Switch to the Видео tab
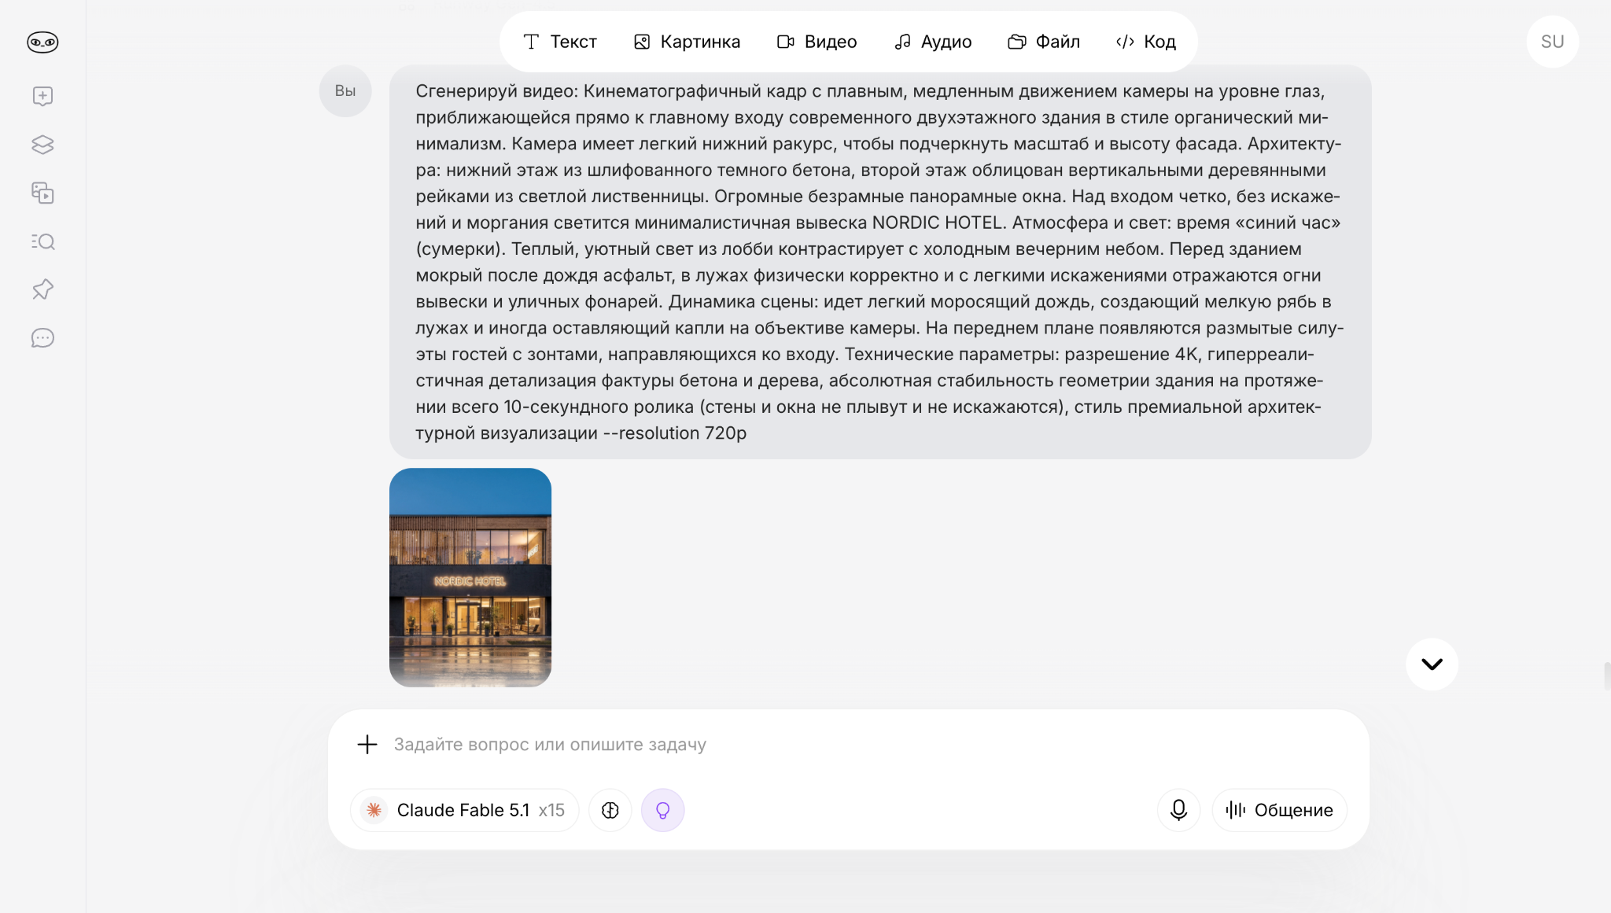The height and width of the screenshot is (913, 1611). coord(817,42)
